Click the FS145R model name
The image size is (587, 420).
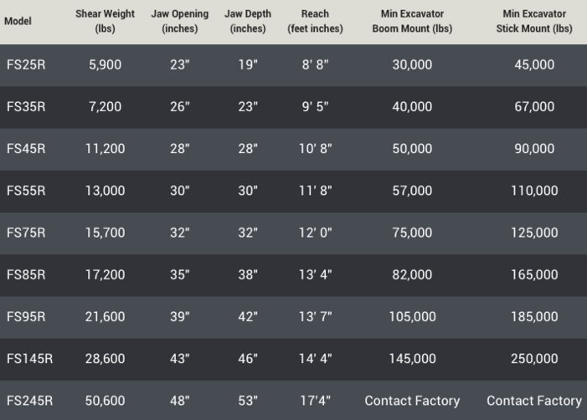[x=29, y=359]
